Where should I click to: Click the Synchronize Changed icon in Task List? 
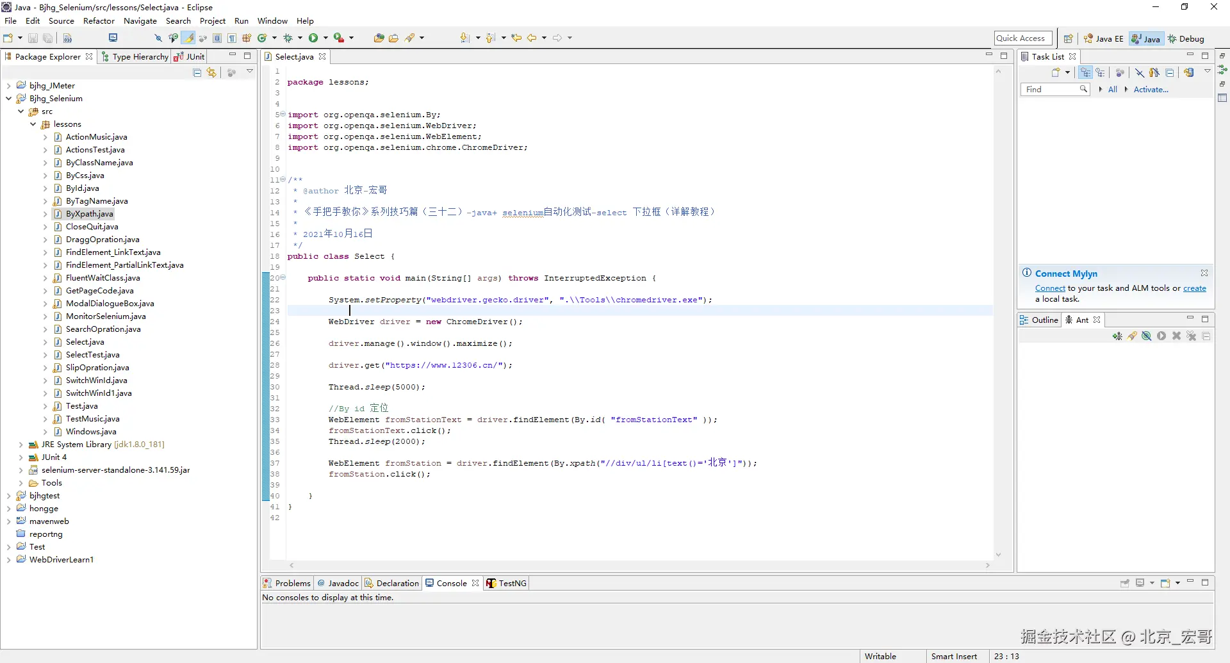point(1189,73)
